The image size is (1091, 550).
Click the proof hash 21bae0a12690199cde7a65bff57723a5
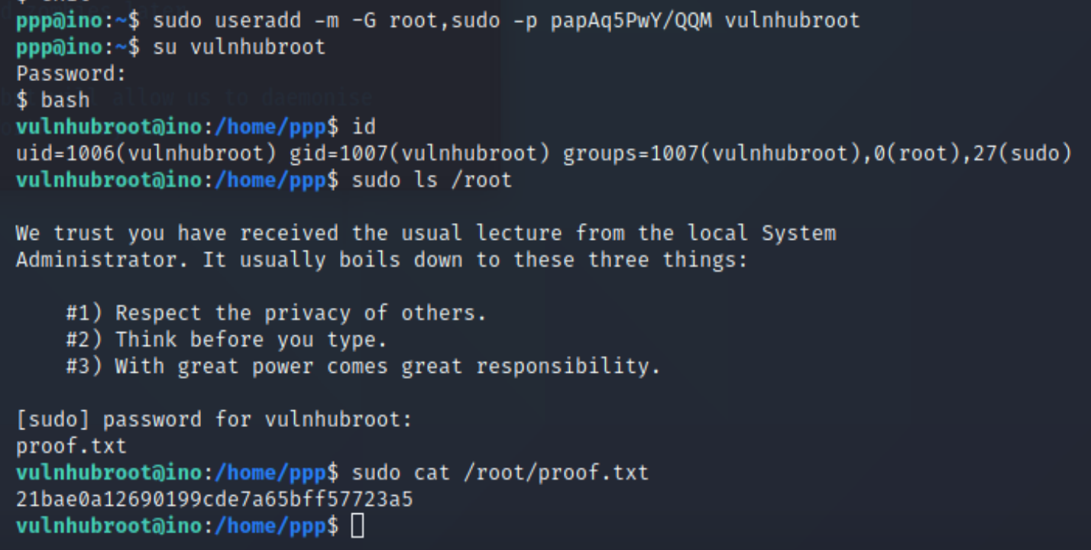pyautogui.click(x=215, y=500)
